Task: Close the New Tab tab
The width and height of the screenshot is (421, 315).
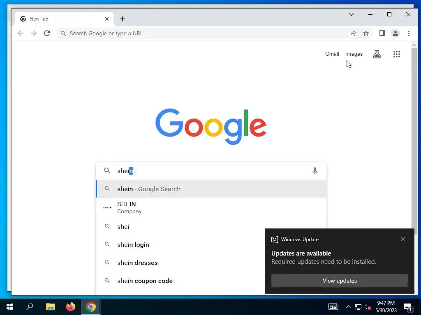Action: [x=107, y=19]
